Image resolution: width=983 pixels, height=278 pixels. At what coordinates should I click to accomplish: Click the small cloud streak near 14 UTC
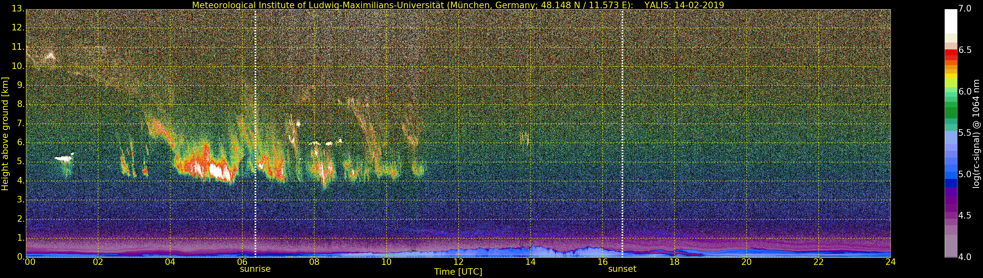tap(525, 138)
